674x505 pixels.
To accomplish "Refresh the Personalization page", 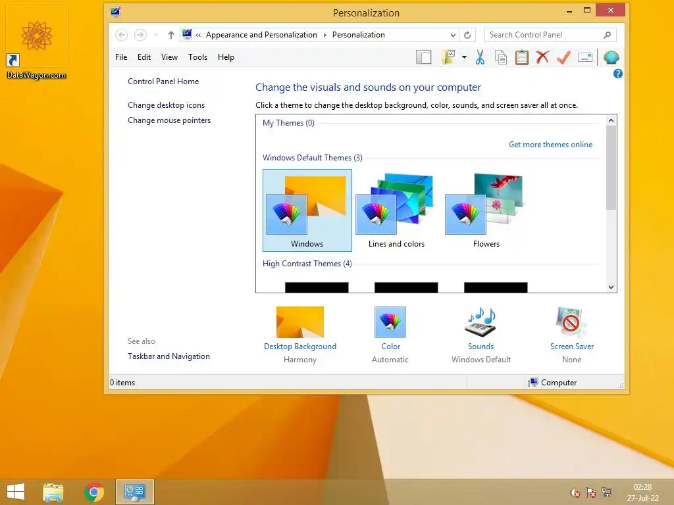I will click(467, 36).
